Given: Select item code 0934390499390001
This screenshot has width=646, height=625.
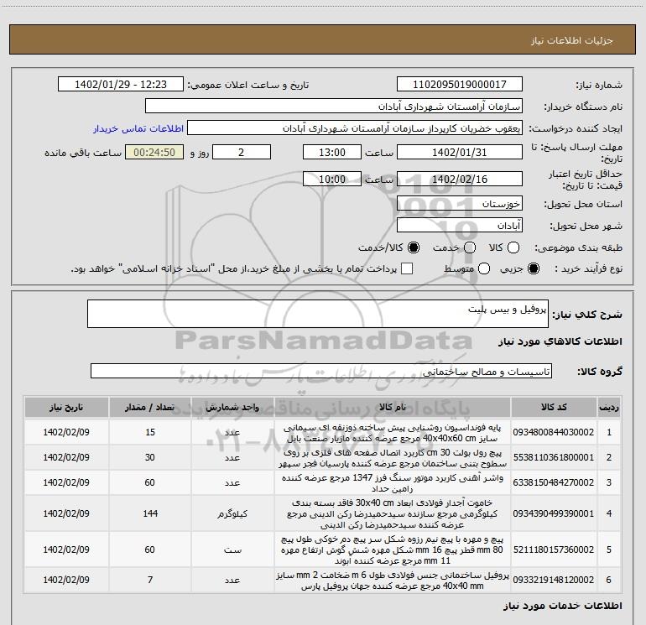Looking at the screenshot, I should tap(554, 513).
